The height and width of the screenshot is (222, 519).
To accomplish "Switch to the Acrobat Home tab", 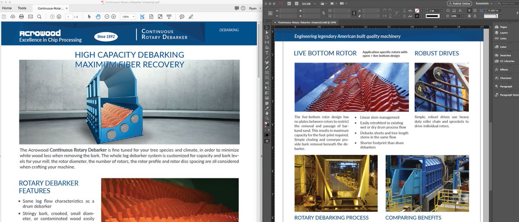I will point(7,8).
